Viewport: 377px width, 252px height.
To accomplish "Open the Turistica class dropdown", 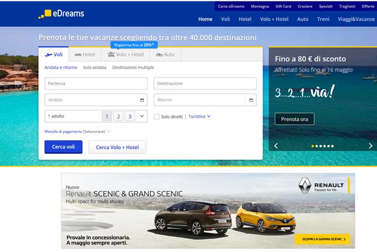I will pyautogui.click(x=199, y=116).
